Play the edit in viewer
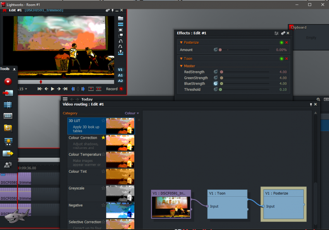Image resolution: width=329 pixels, height=230 pixels. [53, 89]
